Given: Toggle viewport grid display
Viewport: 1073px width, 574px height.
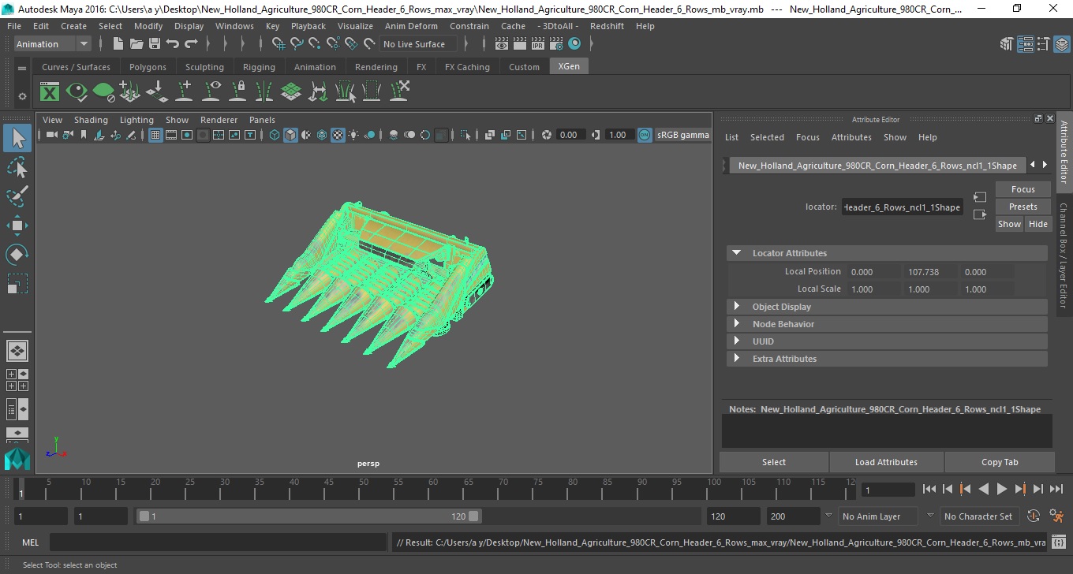Looking at the screenshot, I should [x=155, y=135].
